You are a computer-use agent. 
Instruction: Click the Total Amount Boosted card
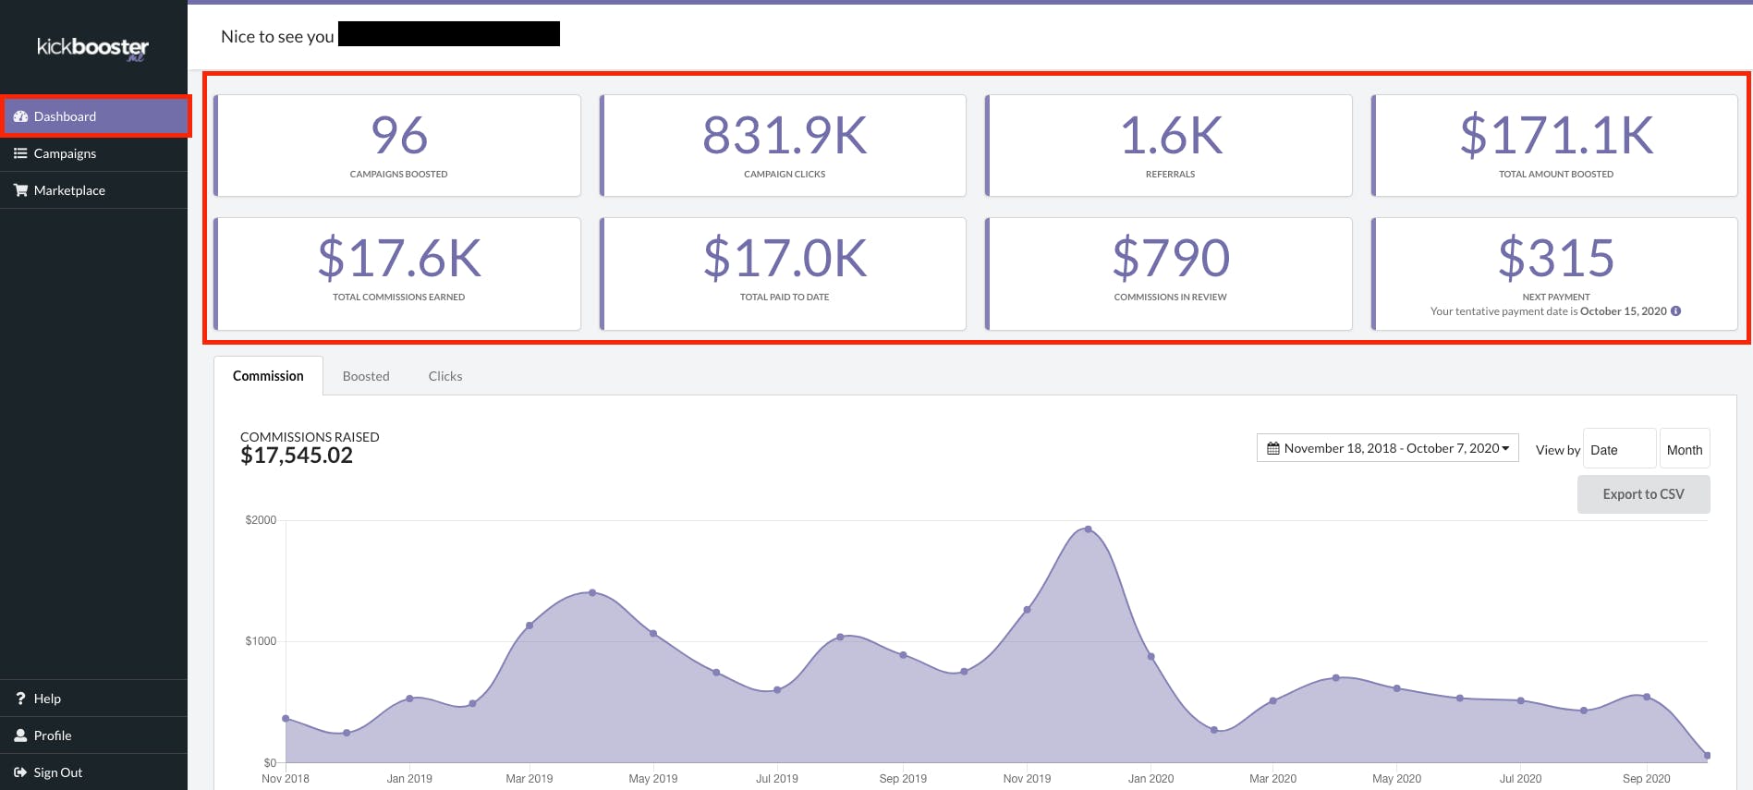1555,145
